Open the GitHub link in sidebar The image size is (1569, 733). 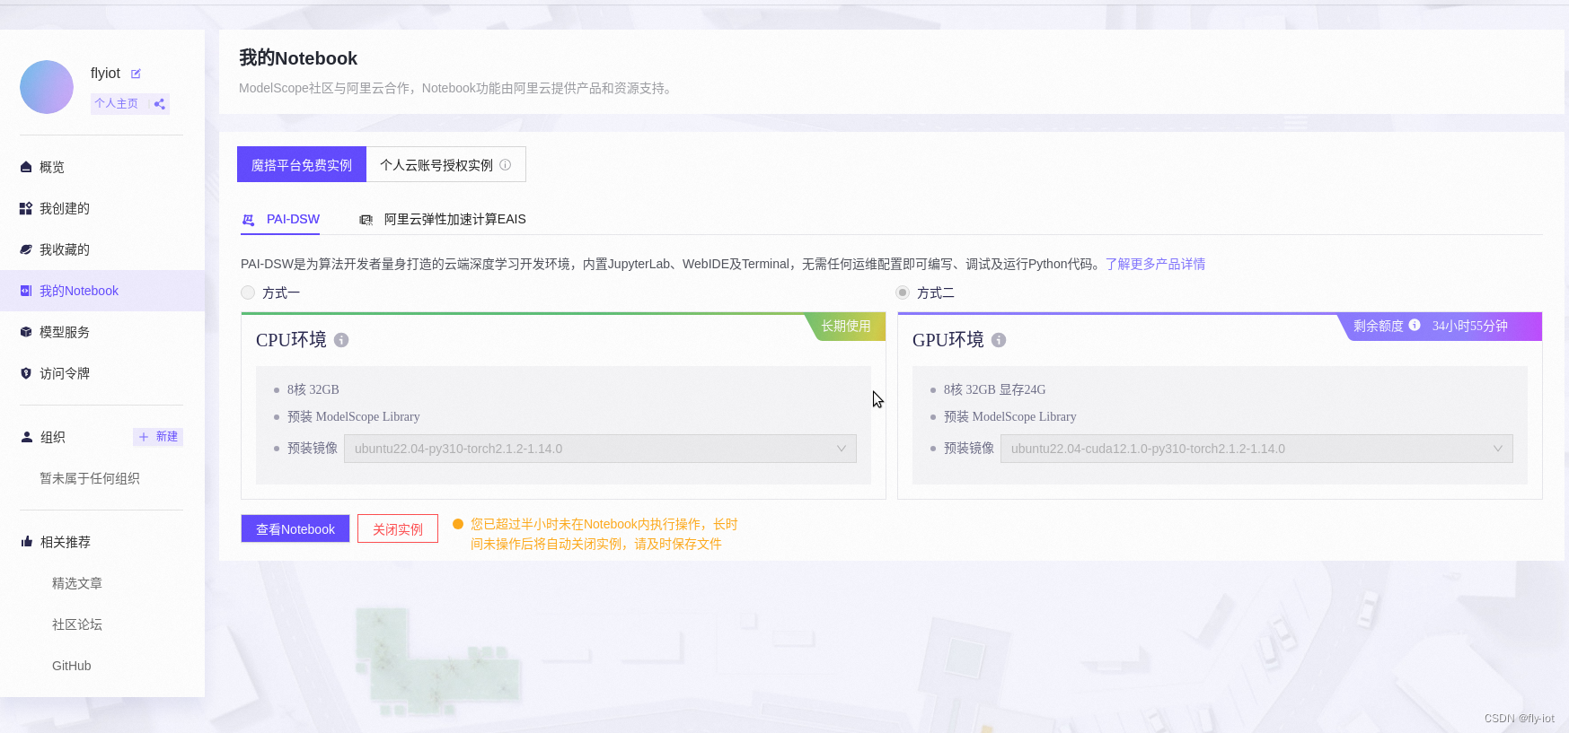click(72, 666)
